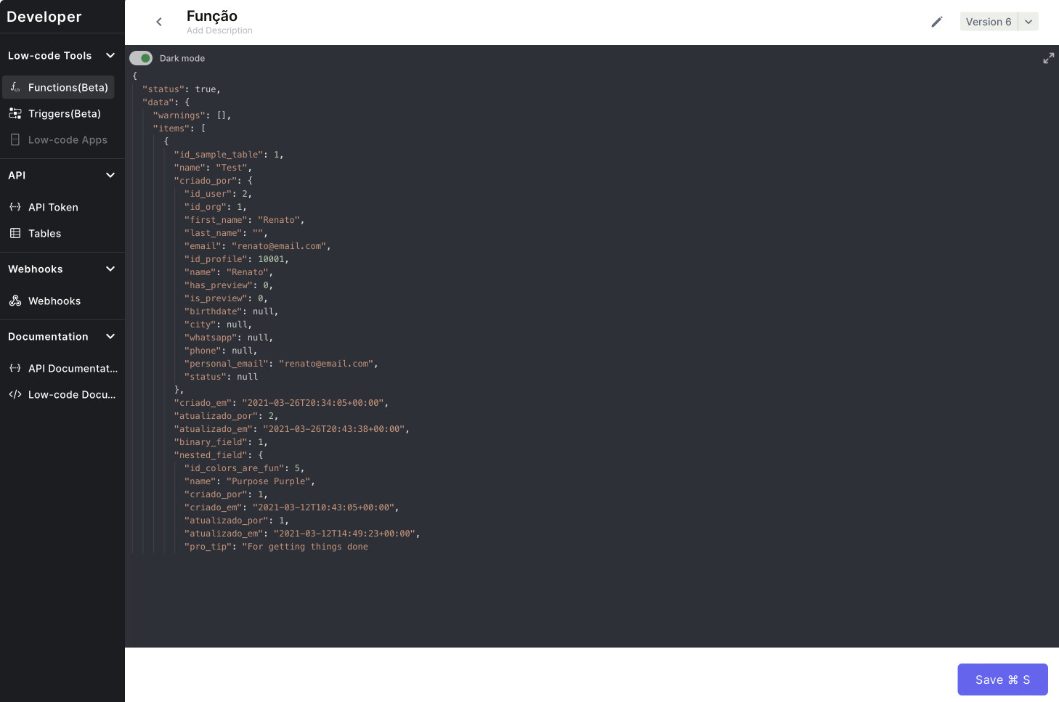Toggle the Dark mode switch

pyautogui.click(x=141, y=58)
